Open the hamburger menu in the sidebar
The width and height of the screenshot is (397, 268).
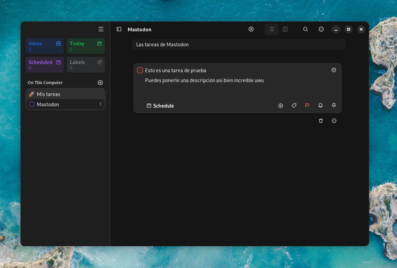(101, 29)
